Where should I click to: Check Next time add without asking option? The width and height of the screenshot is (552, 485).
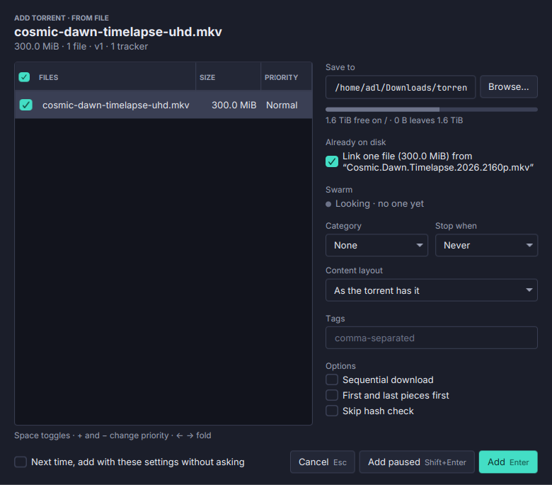click(21, 462)
